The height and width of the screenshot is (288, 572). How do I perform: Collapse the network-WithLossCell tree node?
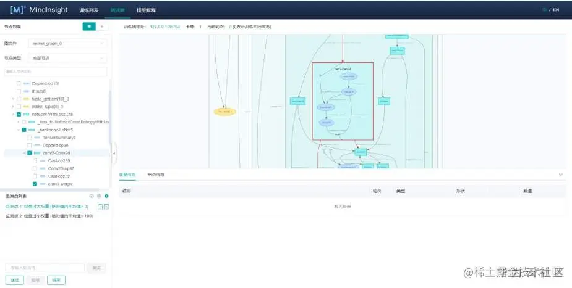(14, 115)
